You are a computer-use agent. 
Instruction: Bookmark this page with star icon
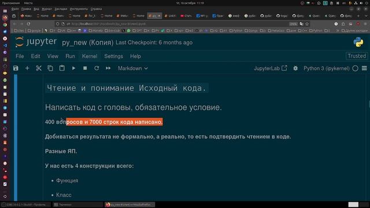click(307, 24)
